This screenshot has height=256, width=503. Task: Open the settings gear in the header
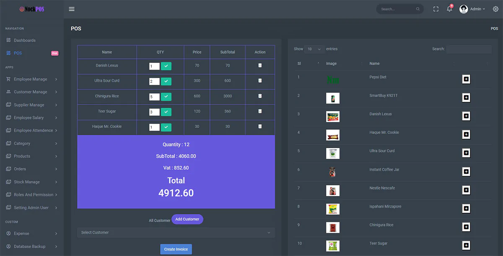click(495, 9)
